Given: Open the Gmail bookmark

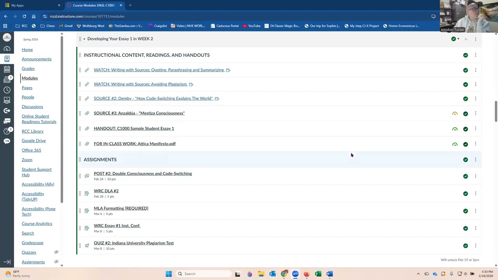Looking at the screenshot, I should 65,26.
